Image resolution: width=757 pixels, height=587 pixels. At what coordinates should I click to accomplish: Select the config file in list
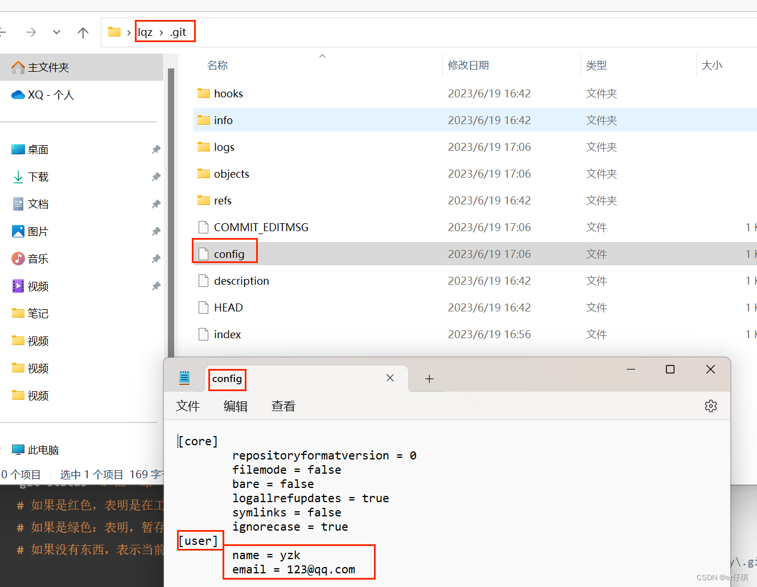coord(475,254)
